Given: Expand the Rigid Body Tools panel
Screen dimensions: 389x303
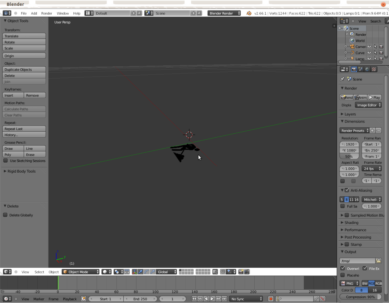Looking at the screenshot, I should (22, 171).
